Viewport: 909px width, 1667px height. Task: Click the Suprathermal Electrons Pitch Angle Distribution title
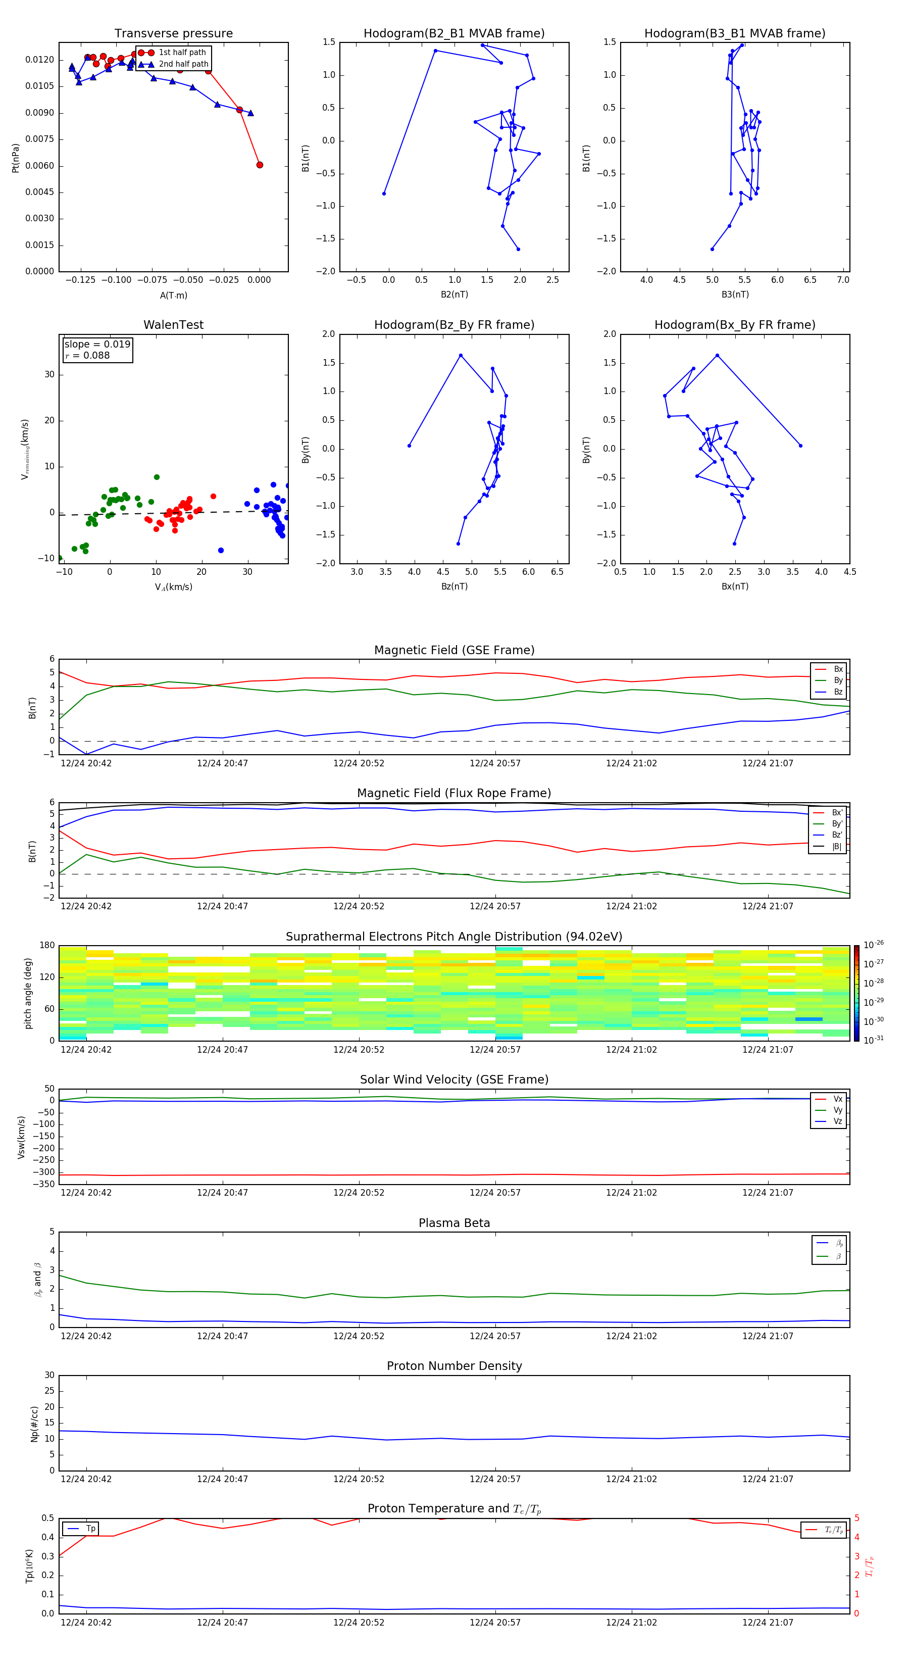454,937
